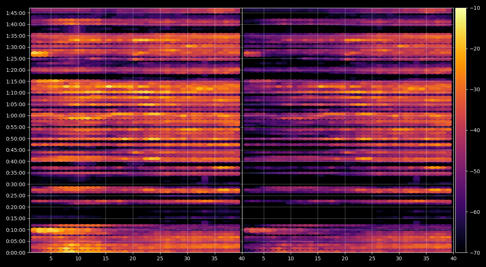486x267 pixels.
Task: Click the 0:55:00 y-axis label
Action: [16, 127]
